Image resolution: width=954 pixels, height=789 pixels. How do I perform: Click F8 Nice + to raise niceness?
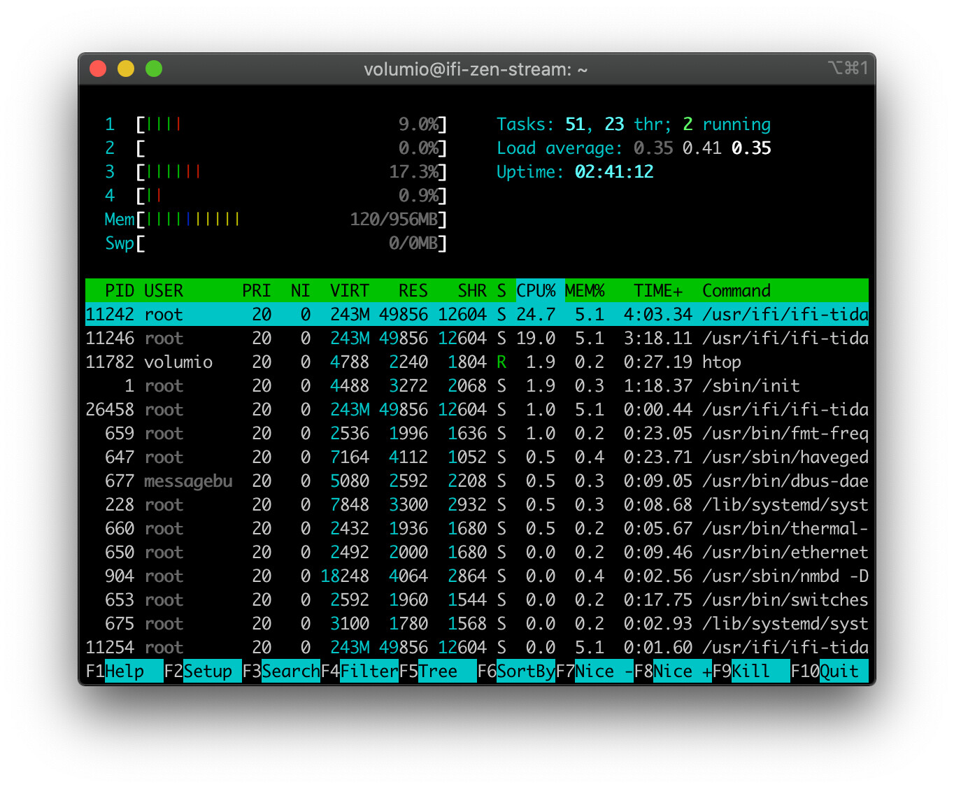pos(673,671)
